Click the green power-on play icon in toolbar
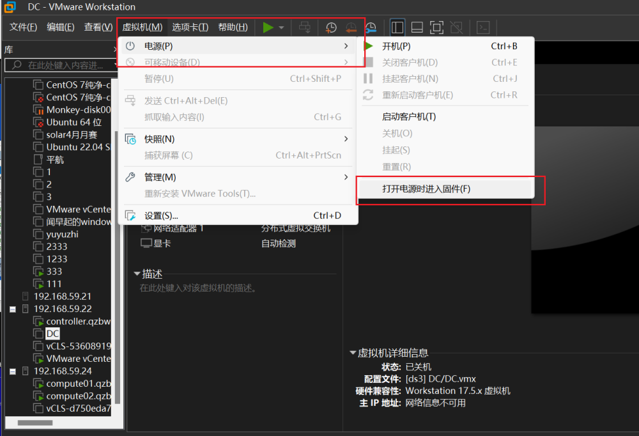The image size is (639, 436). [x=268, y=27]
